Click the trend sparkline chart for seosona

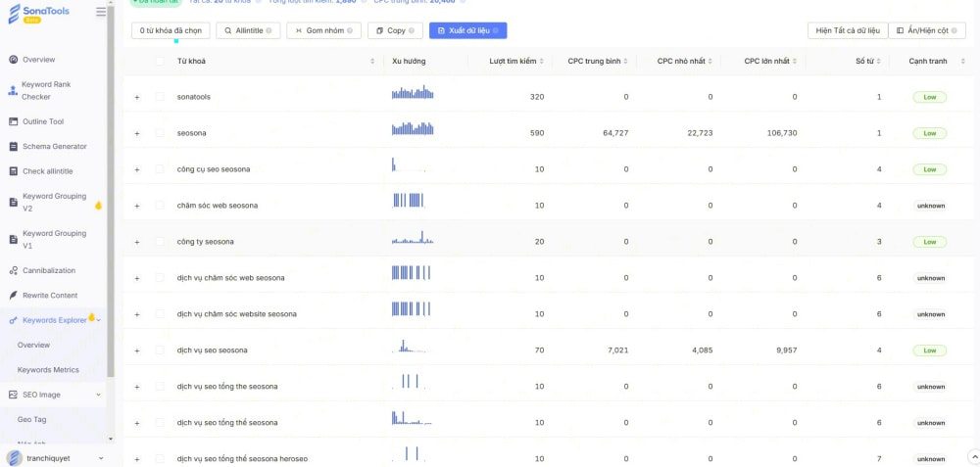point(413,130)
